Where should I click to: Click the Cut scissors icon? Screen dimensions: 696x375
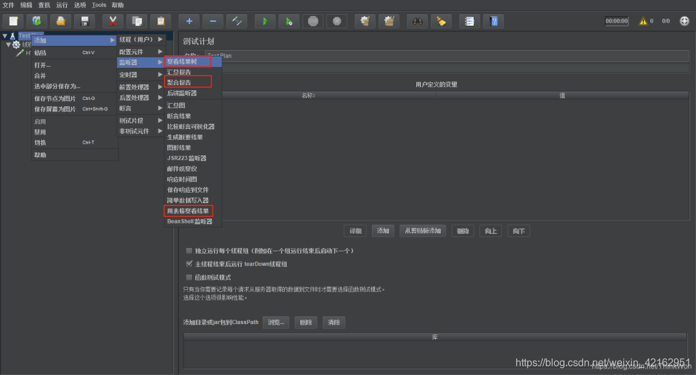[113, 21]
